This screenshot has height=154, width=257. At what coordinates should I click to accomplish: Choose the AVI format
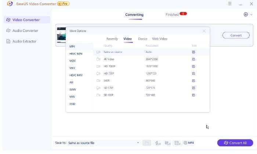[x=80, y=82]
